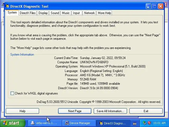Click the keyboard icon in the taskbar
The height and width of the screenshot is (127, 169).
pyautogui.click(x=135, y=123)
